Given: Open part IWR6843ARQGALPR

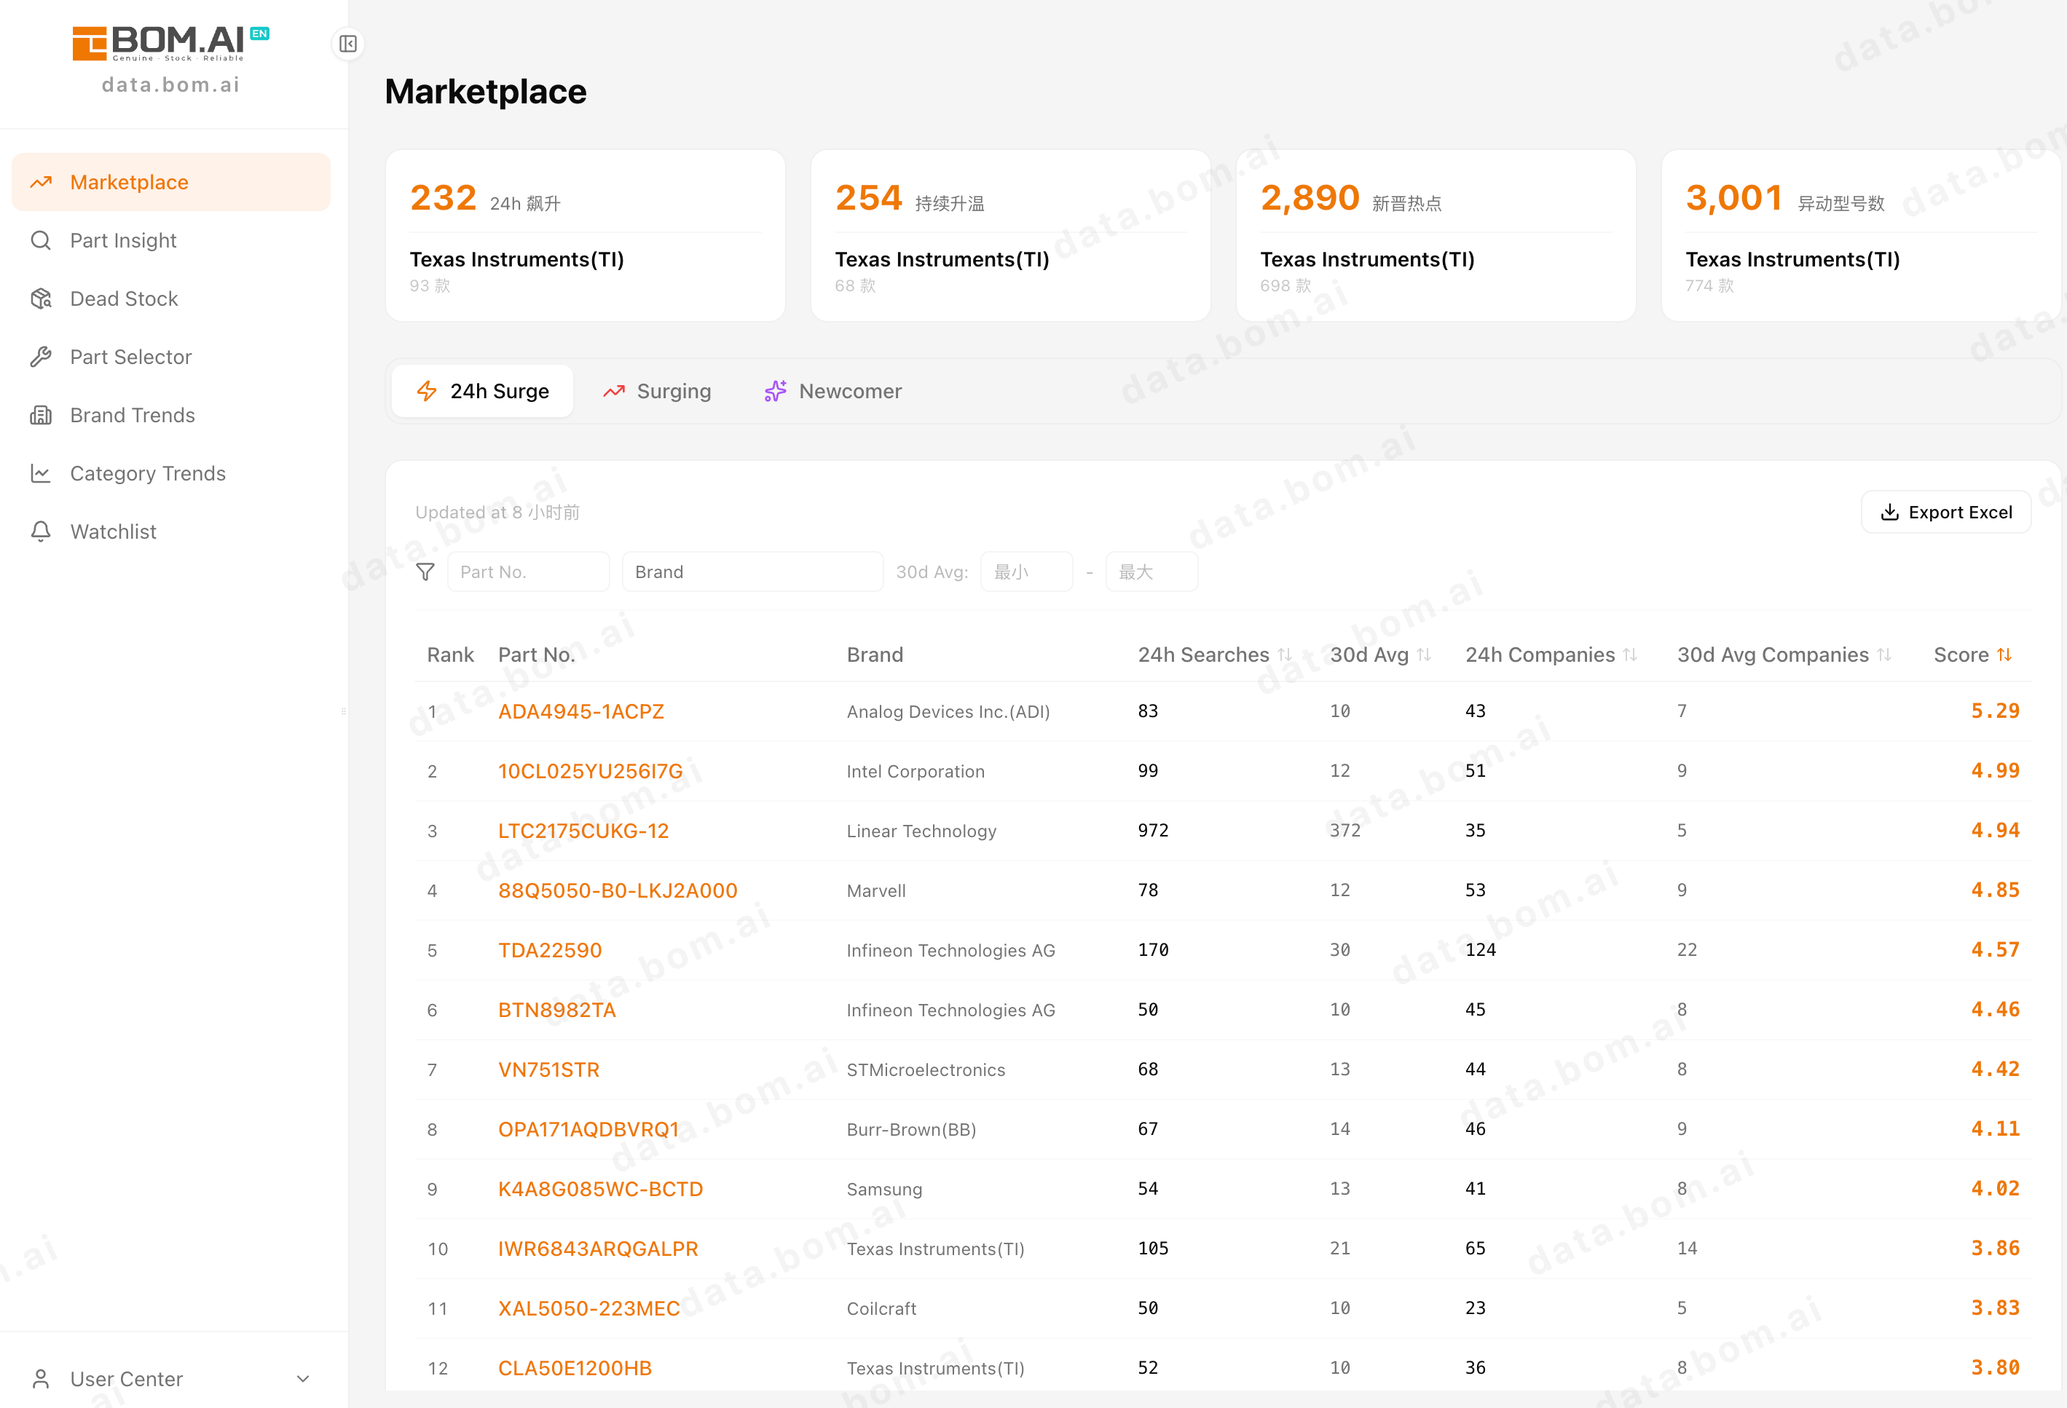Looking at the screenshot, I should (599, 1249).
